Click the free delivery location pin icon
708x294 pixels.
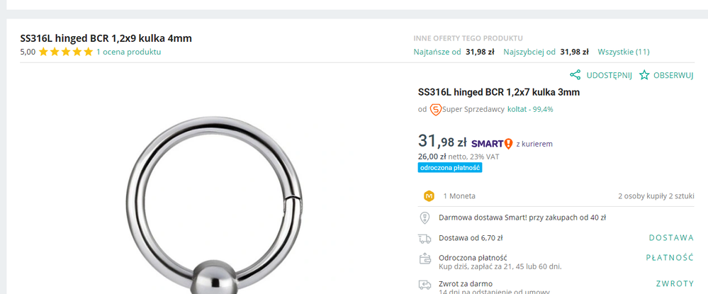[x=425, y=217]
